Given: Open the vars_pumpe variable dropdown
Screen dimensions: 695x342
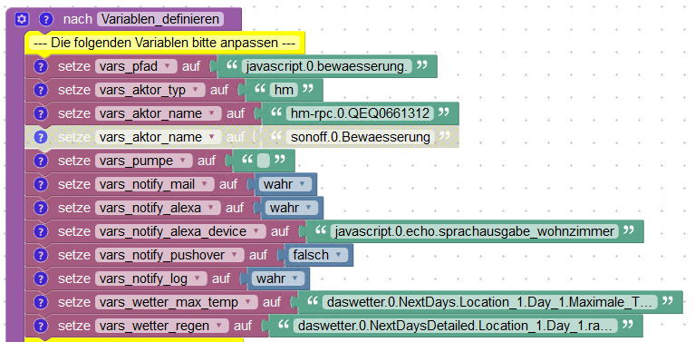Looking at the screenshot, I should pos(143,161).
